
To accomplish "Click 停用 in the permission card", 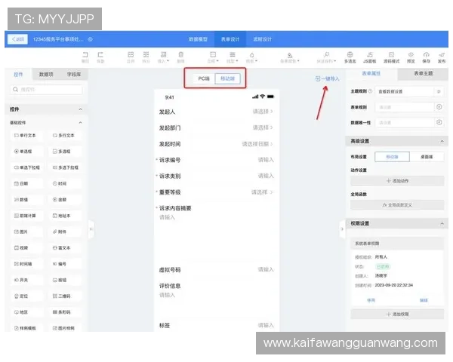I will coord(371,300).
